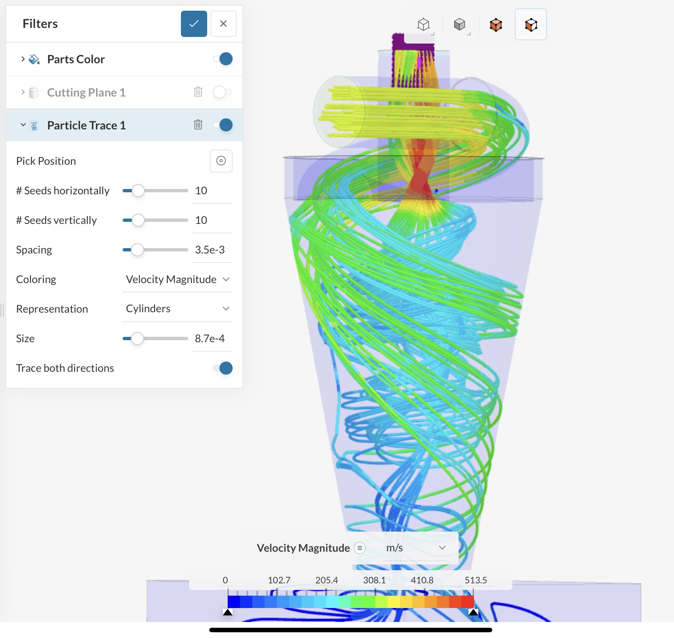Select the orange surfaces cube render mode
The width and height of the screenshot is (674, 638).
[x=496, y=25]
